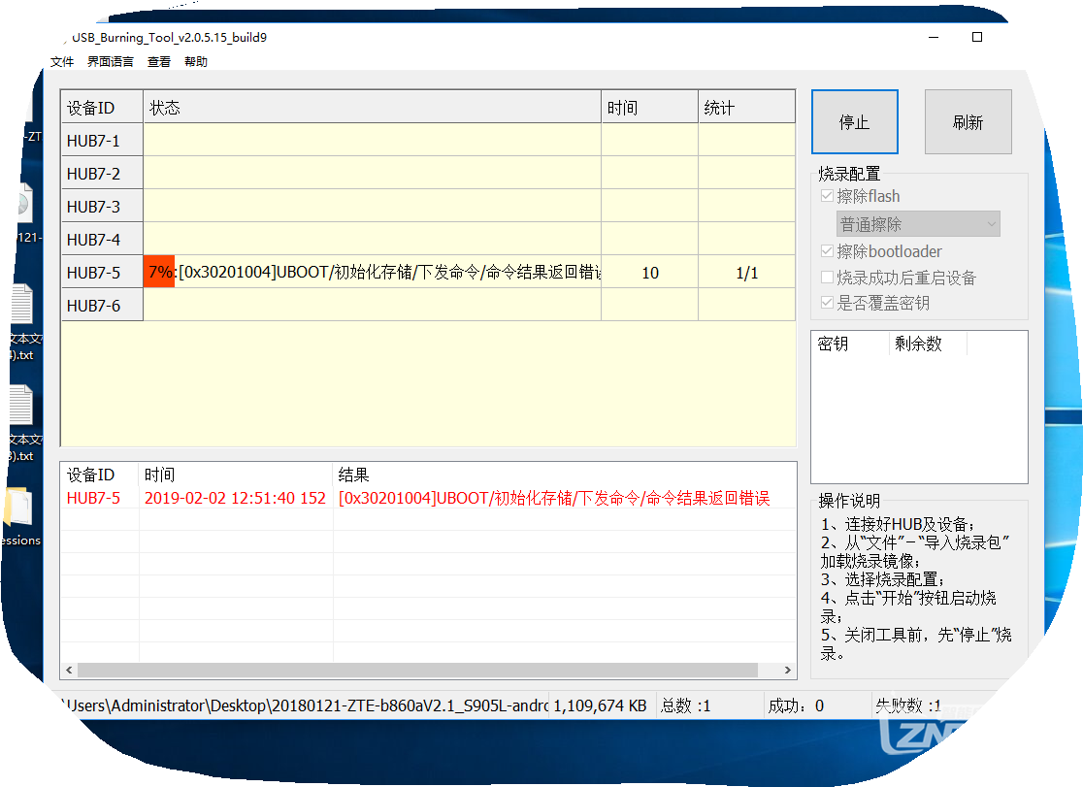Maximize the USB Burning Tool window
1083x787 pixels.
[x=976, y=37]
